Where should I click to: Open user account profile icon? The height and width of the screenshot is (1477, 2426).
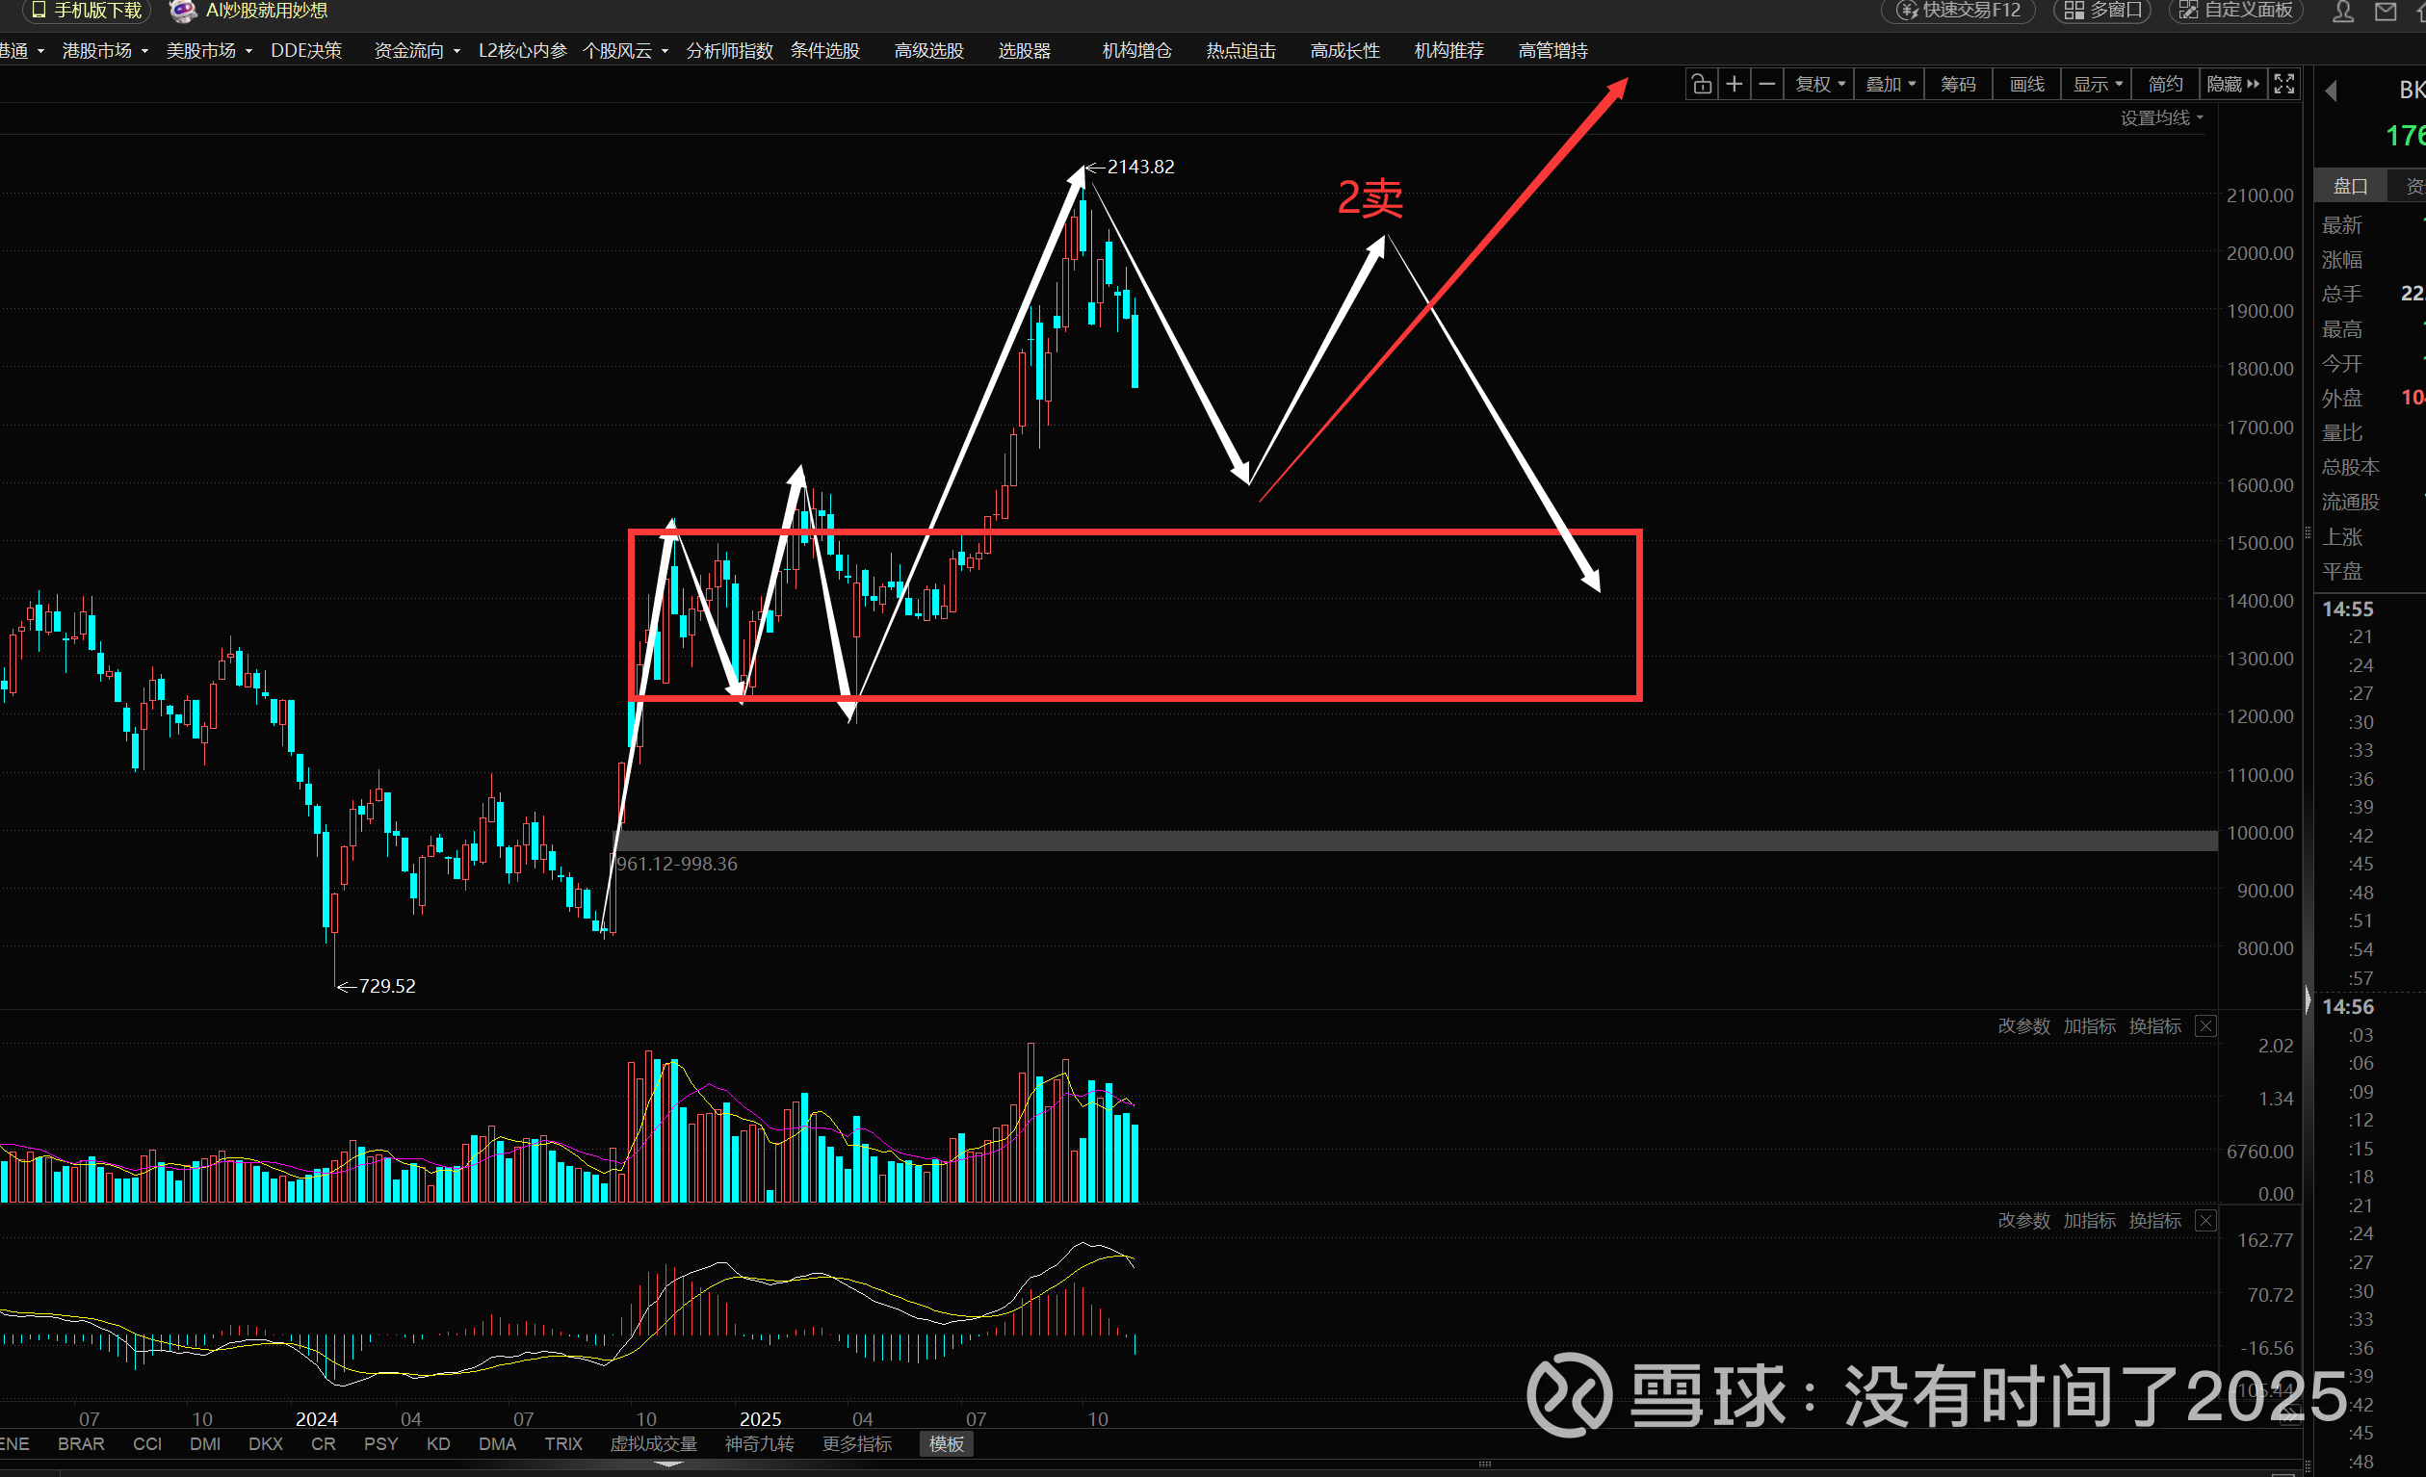click(2343, 11)
